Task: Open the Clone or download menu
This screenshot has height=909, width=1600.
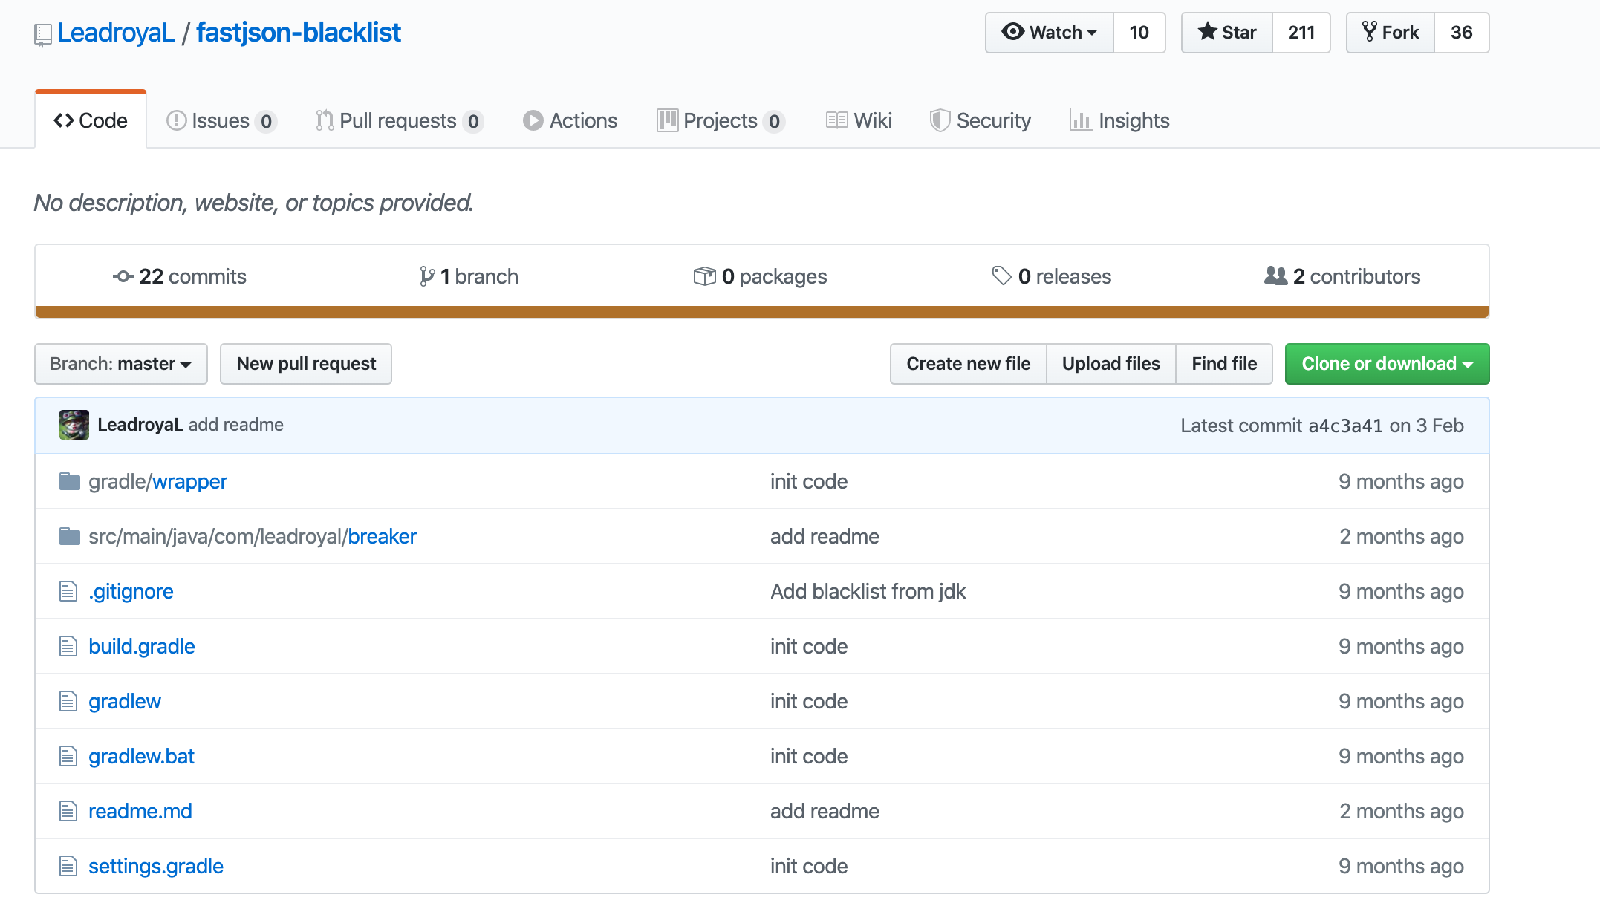Action: pyautogui.click(x=1386, y=364)
